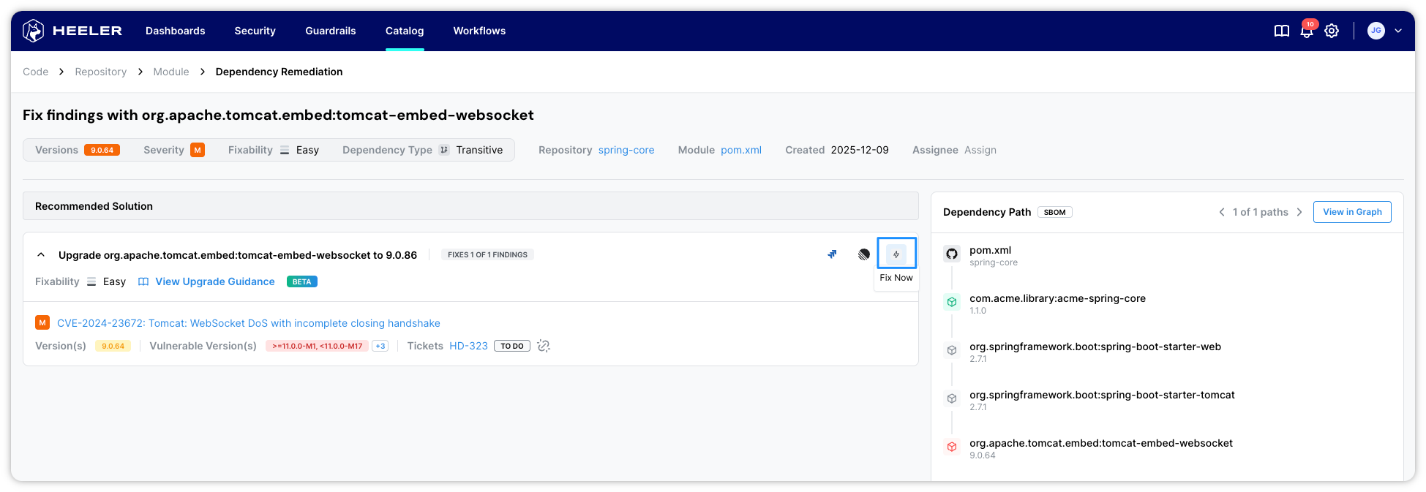Click the Linear issue icon
The image size is (1426, 492).
(864, 254)
